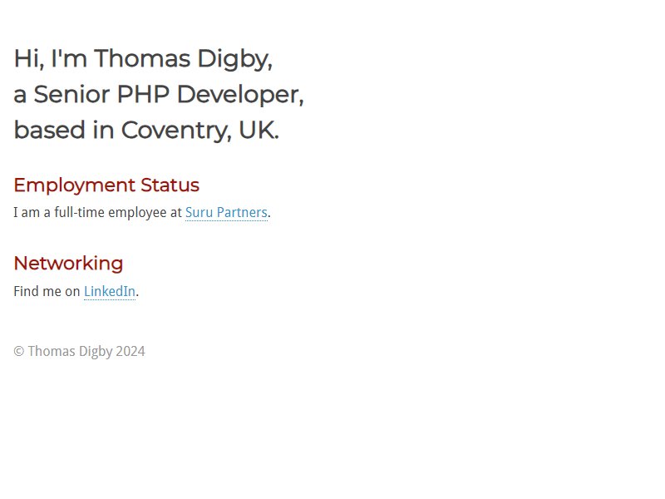Click the word Coventry in the headline
Viewport: 665px width, 499px height.
point(176,130)
